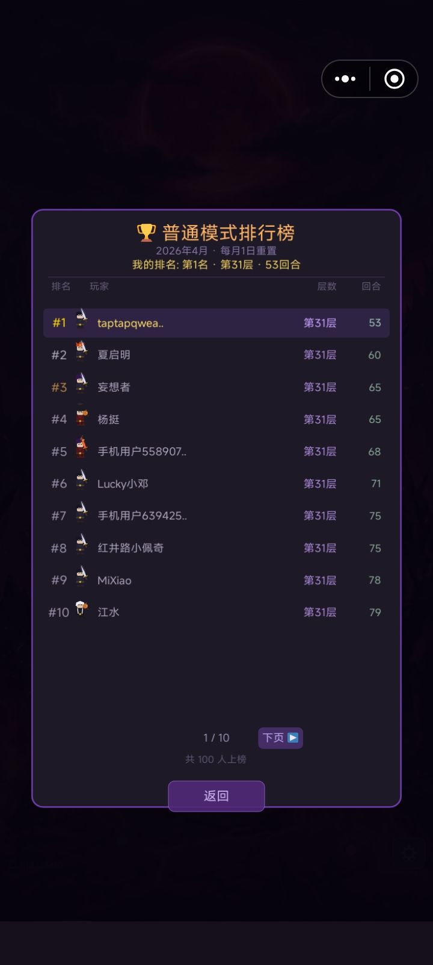Click the 手机用户639425 player name
The width and height of the screenshot is (433, 965).
pos(142,516)
